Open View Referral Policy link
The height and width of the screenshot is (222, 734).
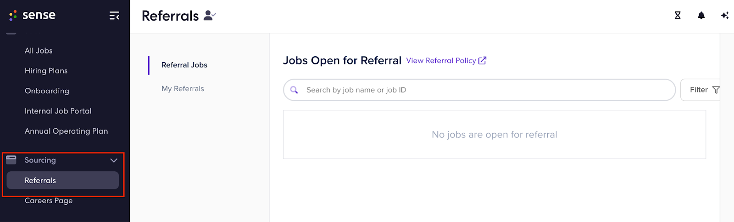(441, 60)
